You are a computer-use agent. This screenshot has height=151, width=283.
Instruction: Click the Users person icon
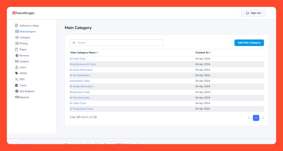16,67
